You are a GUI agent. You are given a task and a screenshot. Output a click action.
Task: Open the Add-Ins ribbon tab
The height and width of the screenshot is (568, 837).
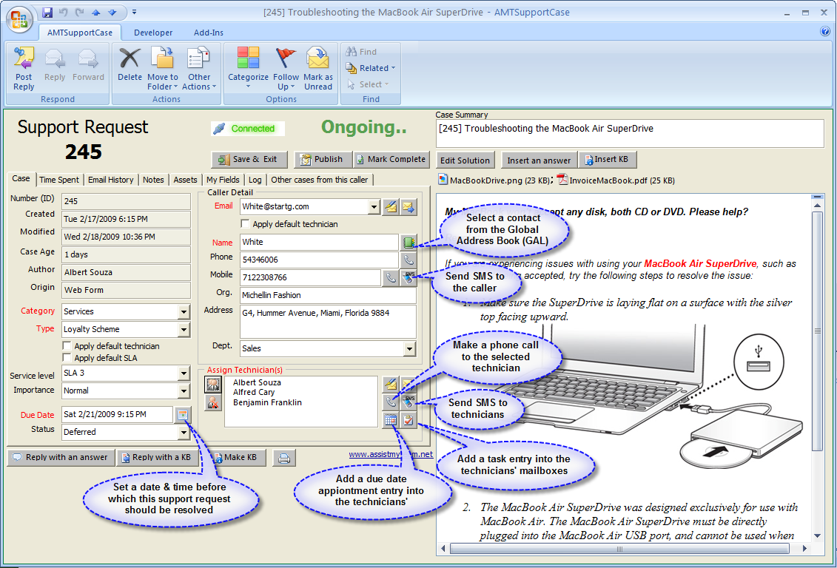209,33
